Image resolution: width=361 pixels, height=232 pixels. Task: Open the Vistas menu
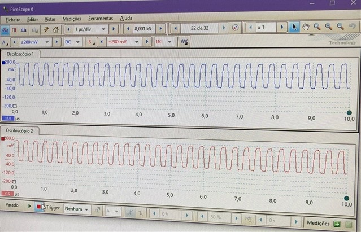50,19
